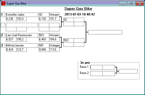Screen dimensions: 145x95
Task: Click the 190,2 speed field
Action: coord(22,39)
